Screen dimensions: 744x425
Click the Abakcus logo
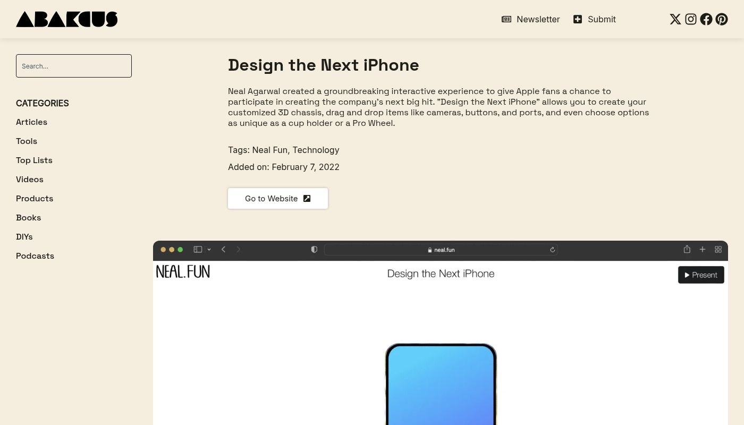click(x=67, y=19)
